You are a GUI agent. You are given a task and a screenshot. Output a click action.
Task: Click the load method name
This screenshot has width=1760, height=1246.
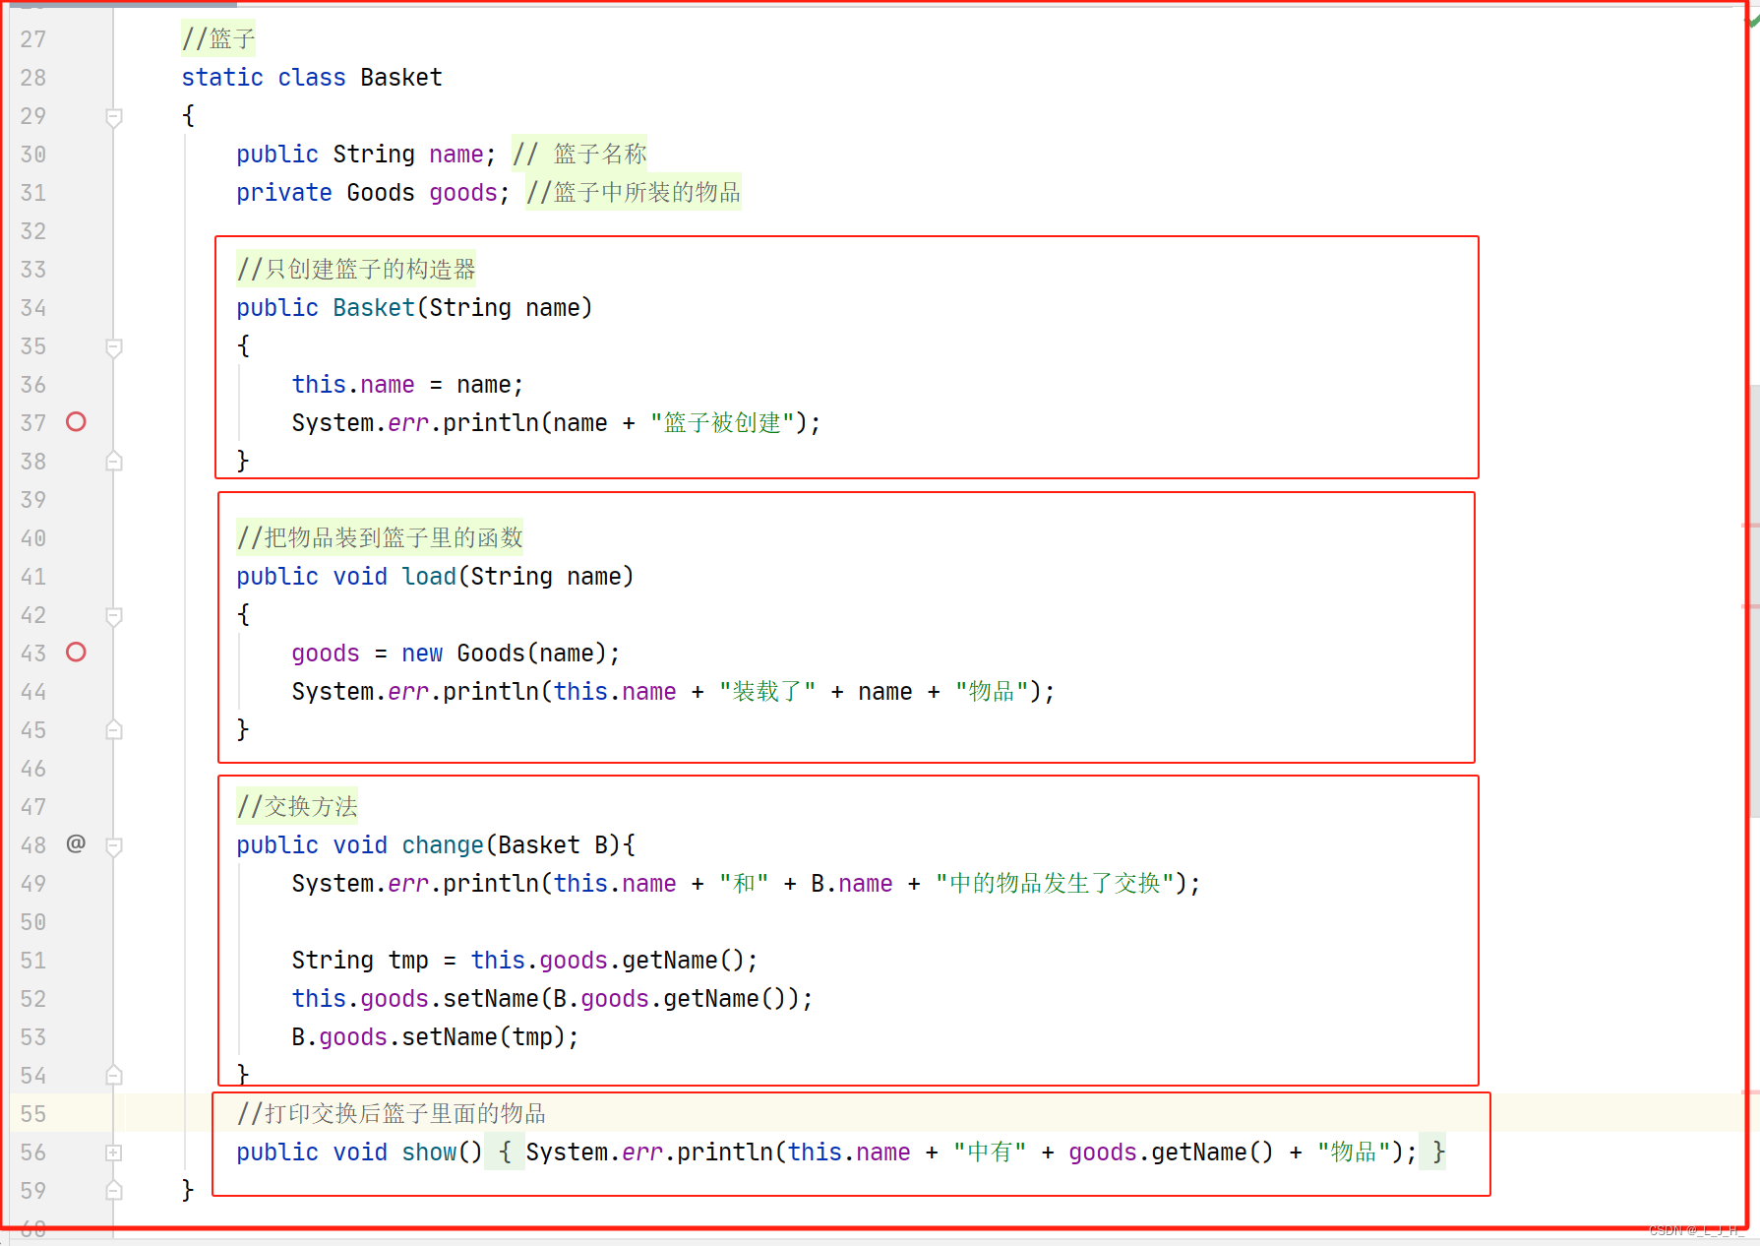(x=429, y=577)
